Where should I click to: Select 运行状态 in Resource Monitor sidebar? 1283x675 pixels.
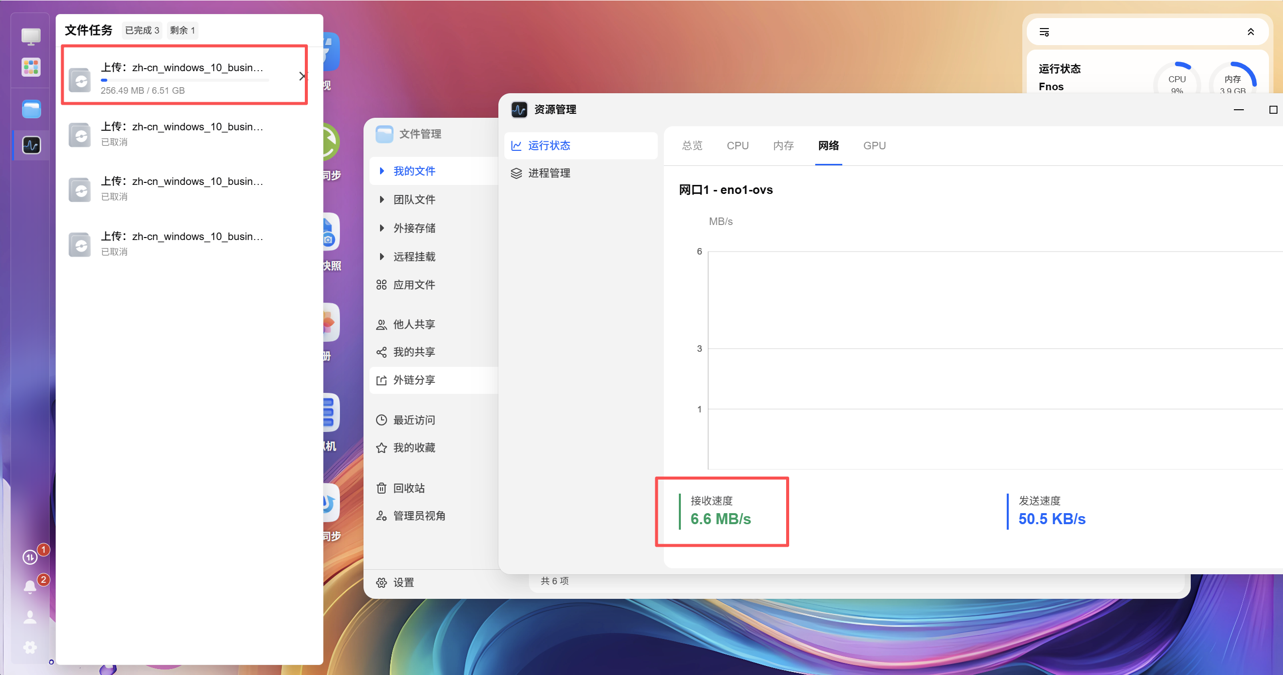click(x=581, y=145)
